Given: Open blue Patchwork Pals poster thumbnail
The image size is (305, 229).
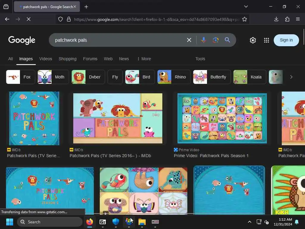Looking at the screenshot, I should [34, 118].
